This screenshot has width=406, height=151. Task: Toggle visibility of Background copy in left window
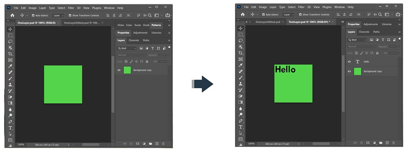click(x=119, y=70)
